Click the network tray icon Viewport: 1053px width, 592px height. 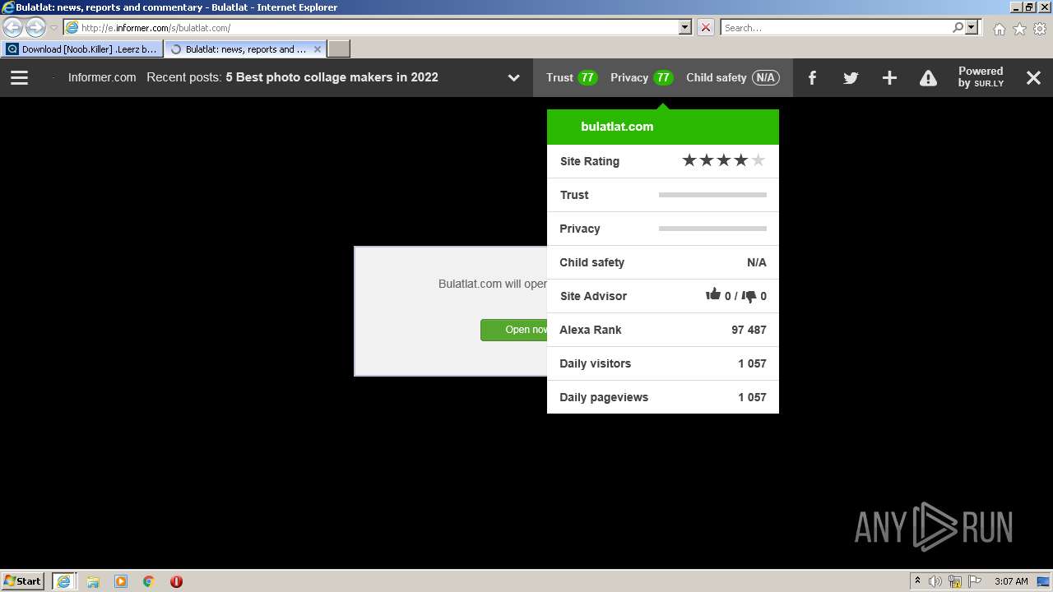coord(955,581)
